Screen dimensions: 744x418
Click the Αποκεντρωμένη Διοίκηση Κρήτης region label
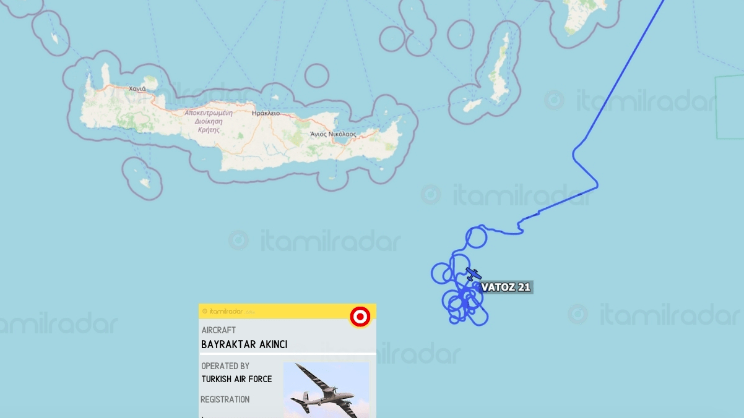click(209, 122)
